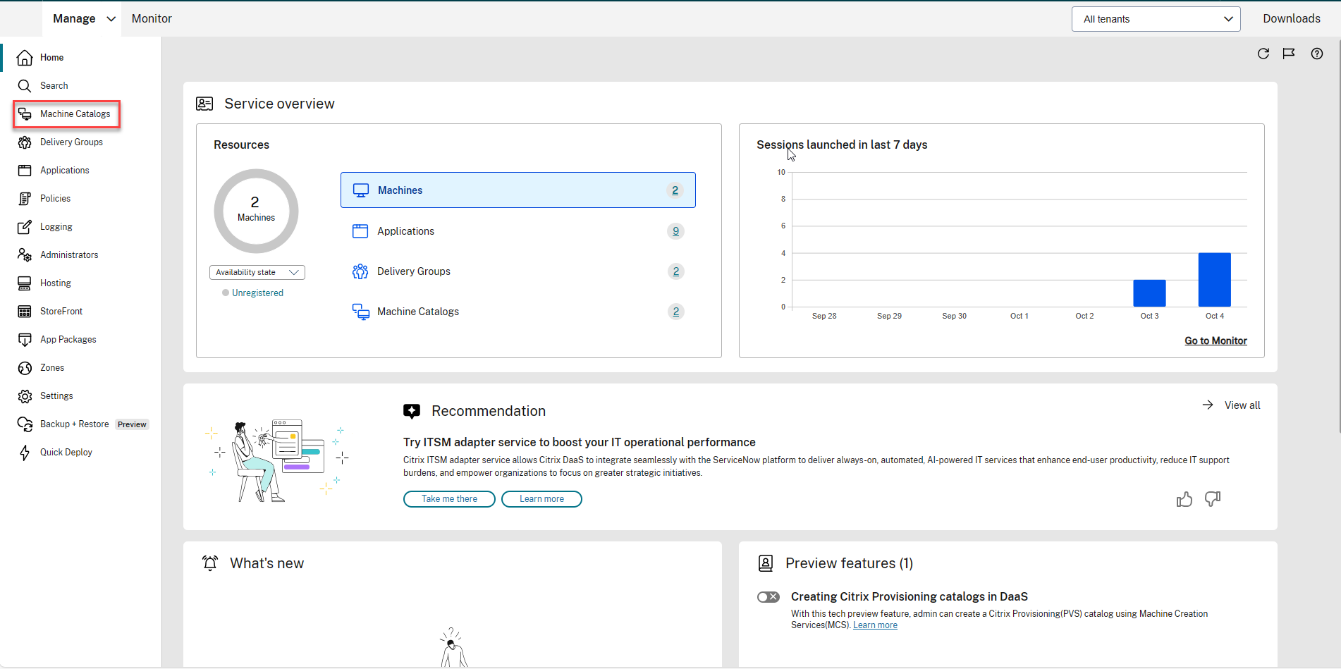1341x669 pixels.
Task: Click the Go to Monitor link
Action: [x=1215, y=341]
